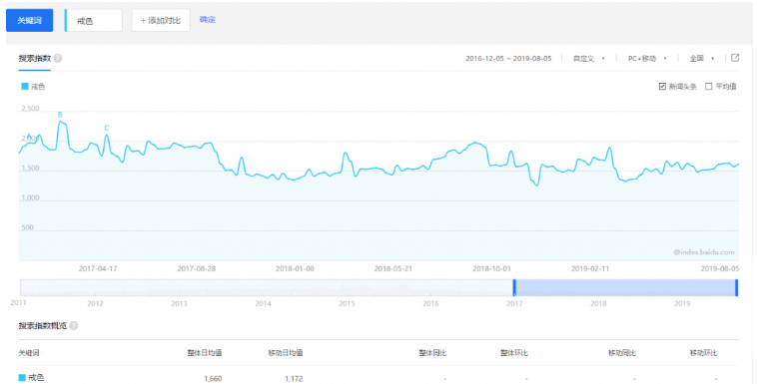Screen dimensions: 757x384
Task: Click the value 1,172
Action: pyautogui.click(x=294, y=379)
